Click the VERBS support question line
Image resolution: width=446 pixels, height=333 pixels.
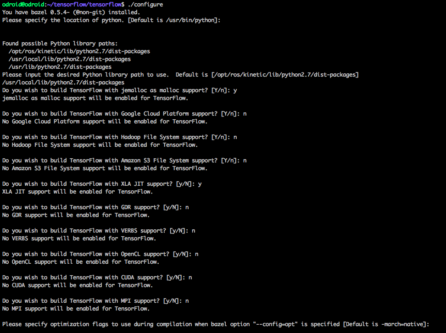pos(99,231)
